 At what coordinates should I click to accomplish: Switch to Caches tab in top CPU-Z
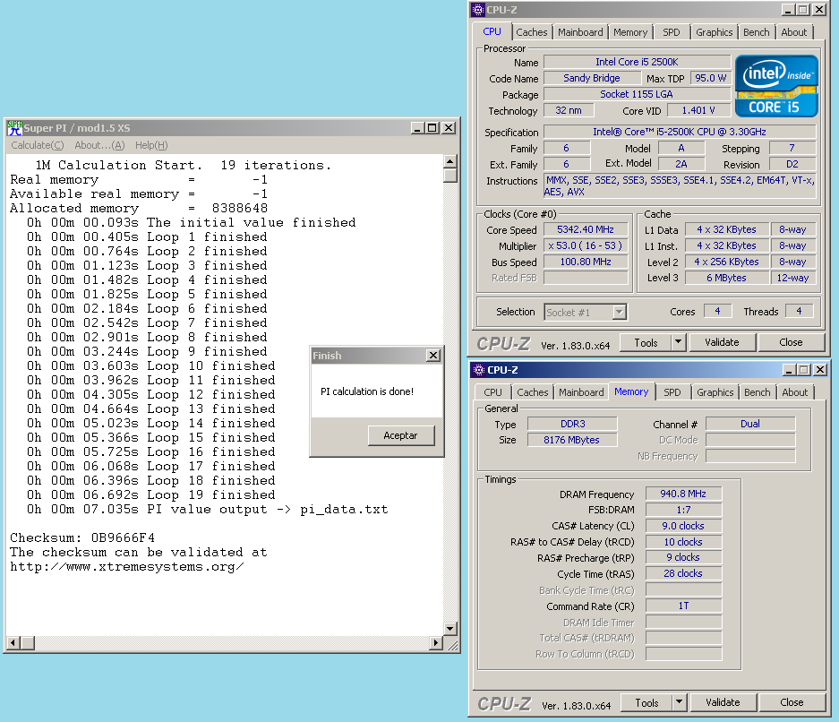click(x=531, y=32)
